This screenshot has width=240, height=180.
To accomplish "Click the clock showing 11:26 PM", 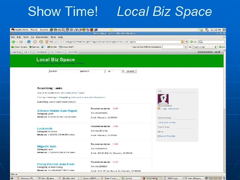I will [216, 30].
